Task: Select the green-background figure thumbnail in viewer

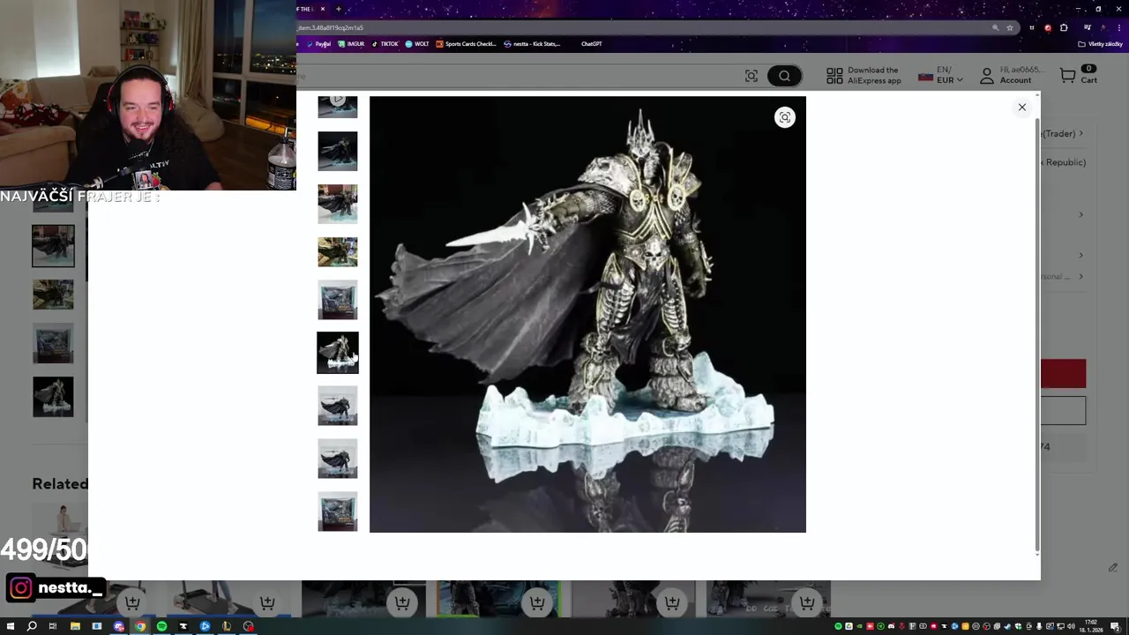Action: (338, 252)
